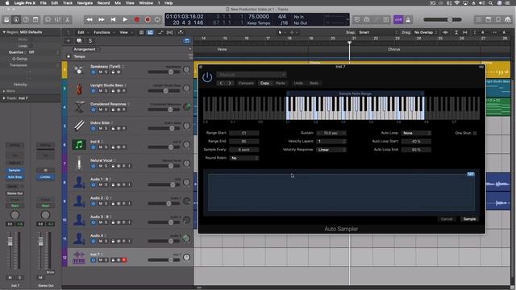Click the Upright Studio Bass track icon

click(x=79, y=89)
